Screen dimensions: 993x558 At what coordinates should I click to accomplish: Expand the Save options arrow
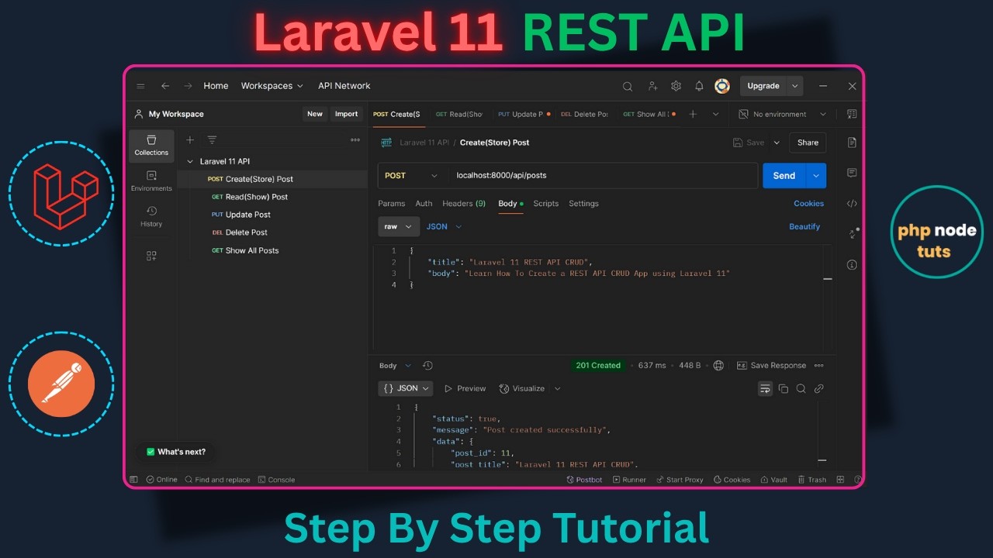pyautogui.click(x=777, y=143)
